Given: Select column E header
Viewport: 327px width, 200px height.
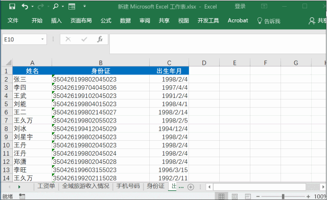Looking at the screenshot, I should click(235, 63).
